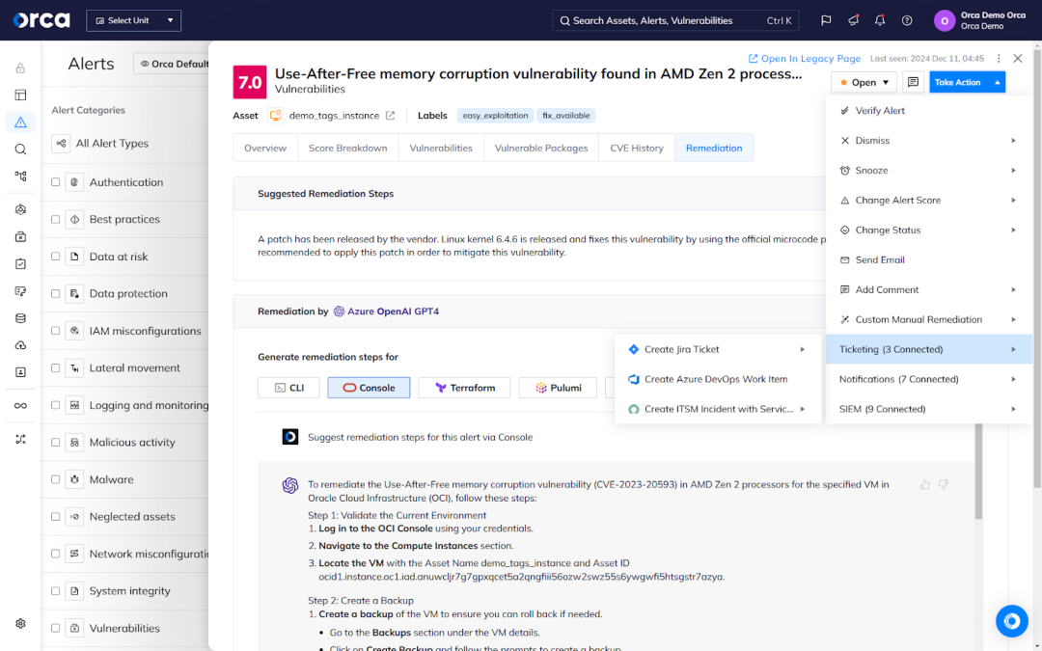Image resolution: width=1042 pixels, height=651 pixels.
Task: Generate remediation steps for CLI
Action: tap(288, 388)
